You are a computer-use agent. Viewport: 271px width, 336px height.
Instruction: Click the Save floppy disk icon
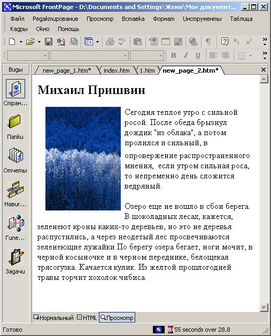point(49,42)
